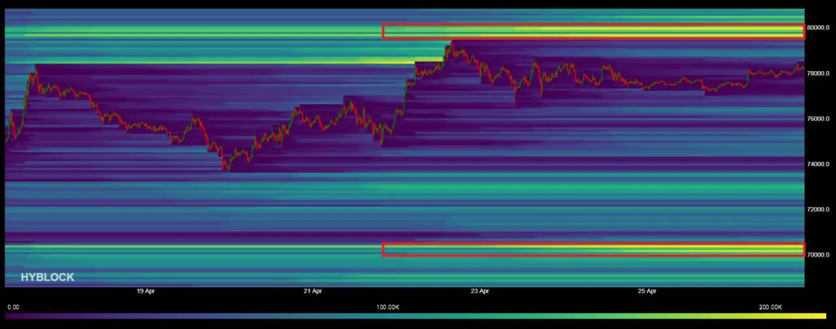Select the 19 Apr date label
Viewport: 836px width, 329px height.
click(x=146, y=291)
